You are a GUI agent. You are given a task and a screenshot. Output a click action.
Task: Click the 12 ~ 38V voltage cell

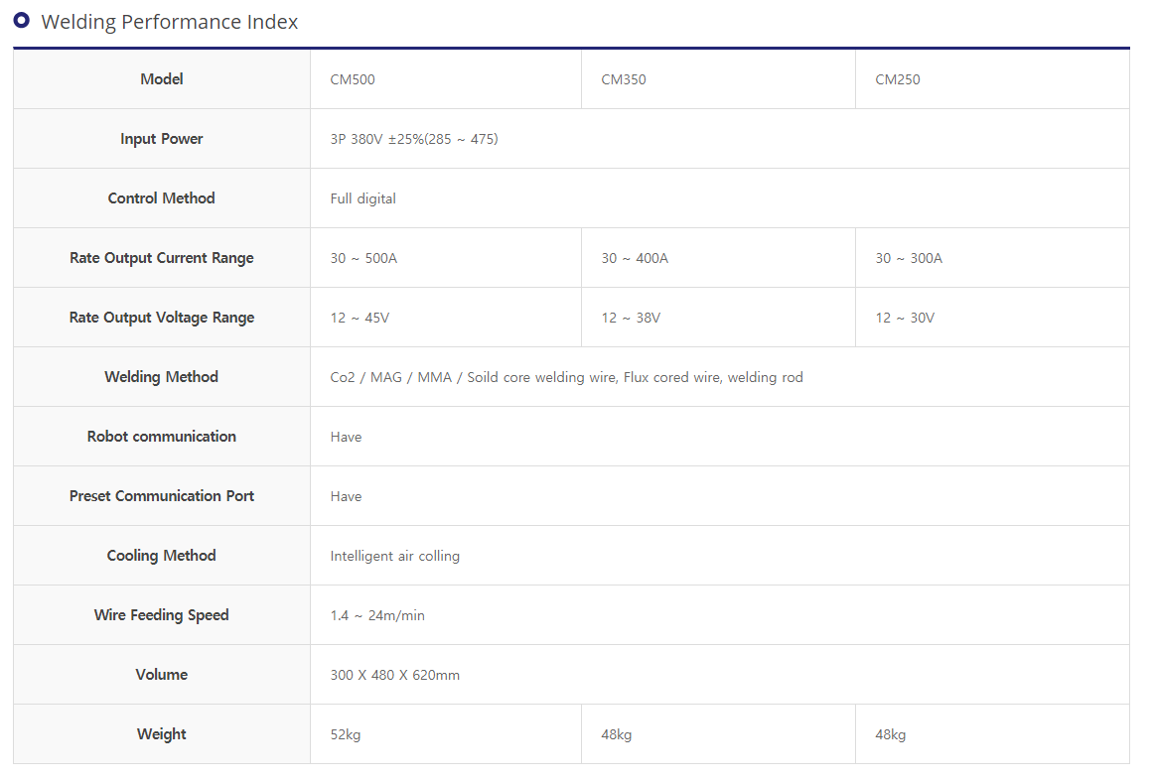click(718, 318)
